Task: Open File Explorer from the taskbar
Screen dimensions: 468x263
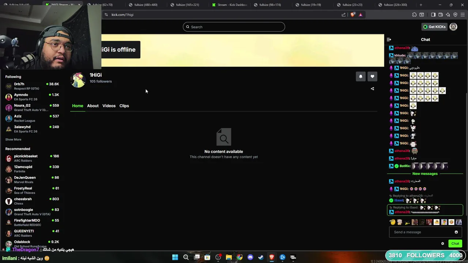Action: click(229, 257)
